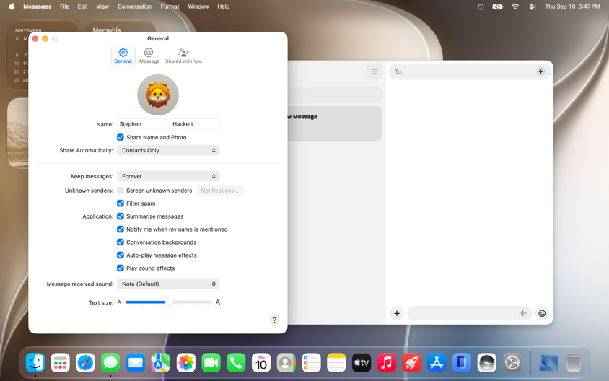Record audio with the waveform icon
609x381 pixels.
[523, 313]
